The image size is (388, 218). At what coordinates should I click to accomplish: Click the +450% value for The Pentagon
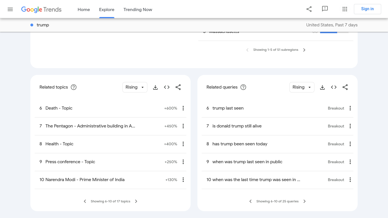pos(171,126)
